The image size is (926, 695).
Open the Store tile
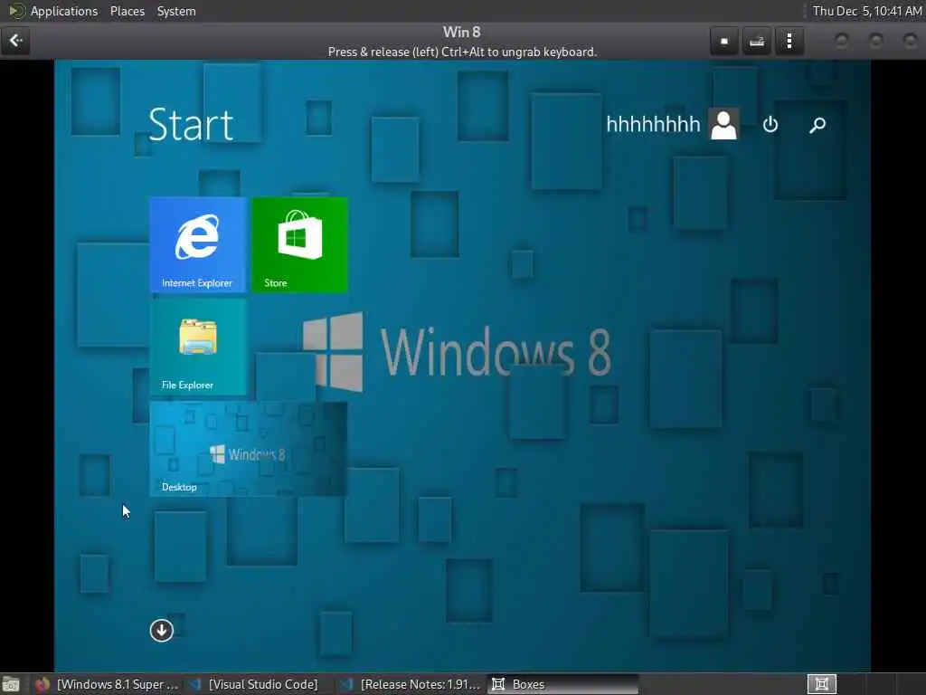point(300,244)
